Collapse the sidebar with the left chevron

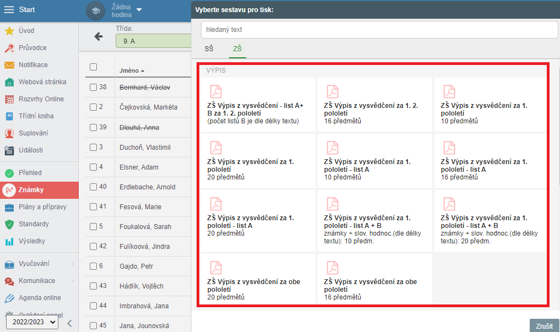pyautogui.click(x=69, y=323)
